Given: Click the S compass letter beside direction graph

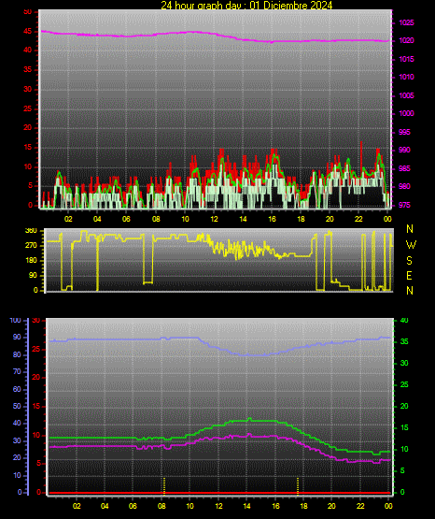Looking at the screenshot, I should [409, 261].
